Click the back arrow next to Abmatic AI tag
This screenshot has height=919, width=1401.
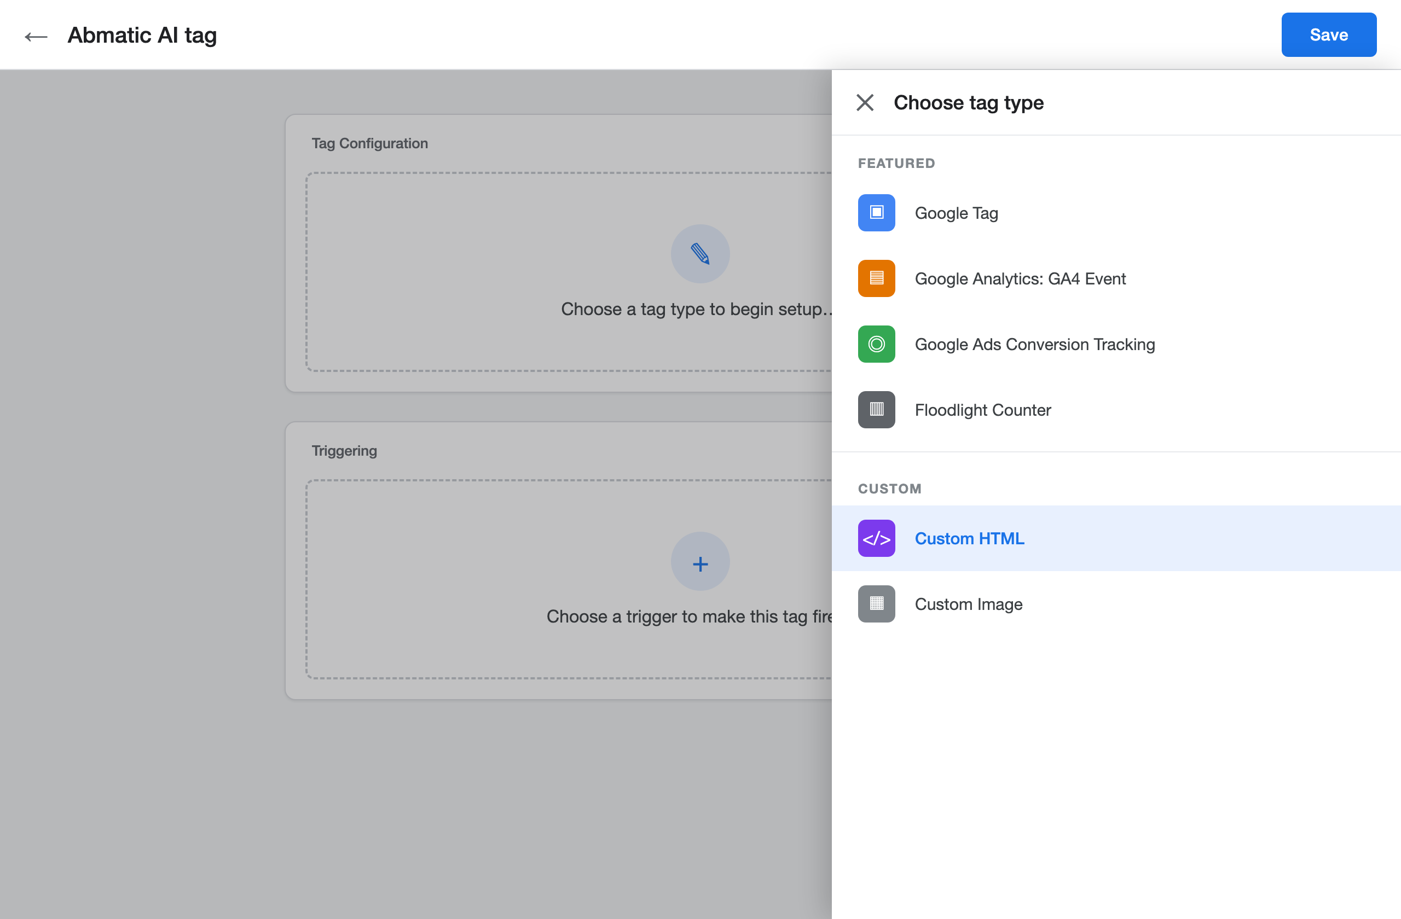pyautogui.click(x=36, y=36)
